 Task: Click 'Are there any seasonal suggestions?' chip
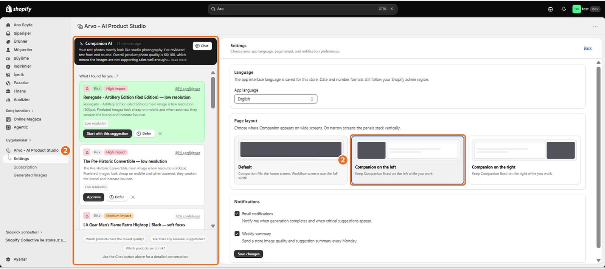179,239
